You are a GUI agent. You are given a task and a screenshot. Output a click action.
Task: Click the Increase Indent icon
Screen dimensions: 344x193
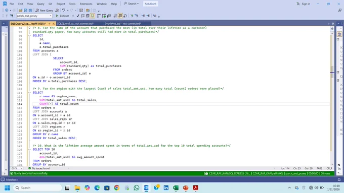tap(148, 16)
